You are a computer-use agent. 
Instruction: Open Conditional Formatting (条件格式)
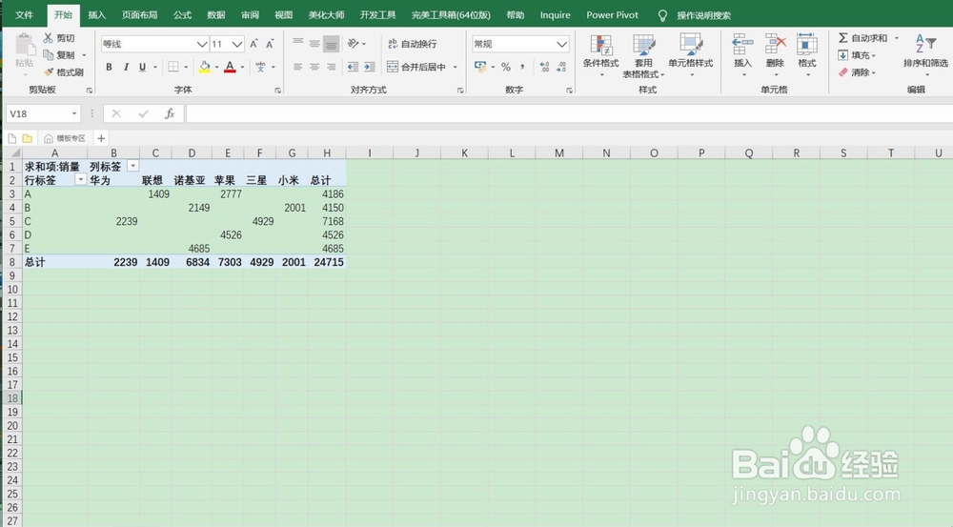tap(600, 54)
